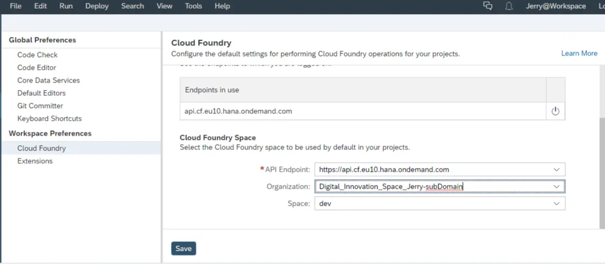
Task: Open the Learn More link
Action: pos(579,54)
